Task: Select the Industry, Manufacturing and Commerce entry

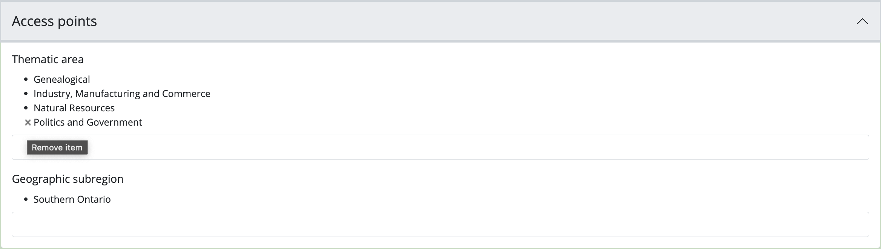Action: click(122, 94)
